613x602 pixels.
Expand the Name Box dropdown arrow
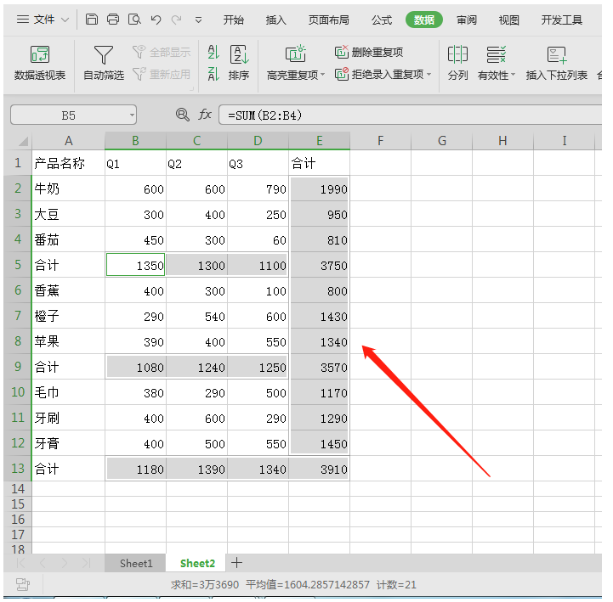(x=132, y=115)
